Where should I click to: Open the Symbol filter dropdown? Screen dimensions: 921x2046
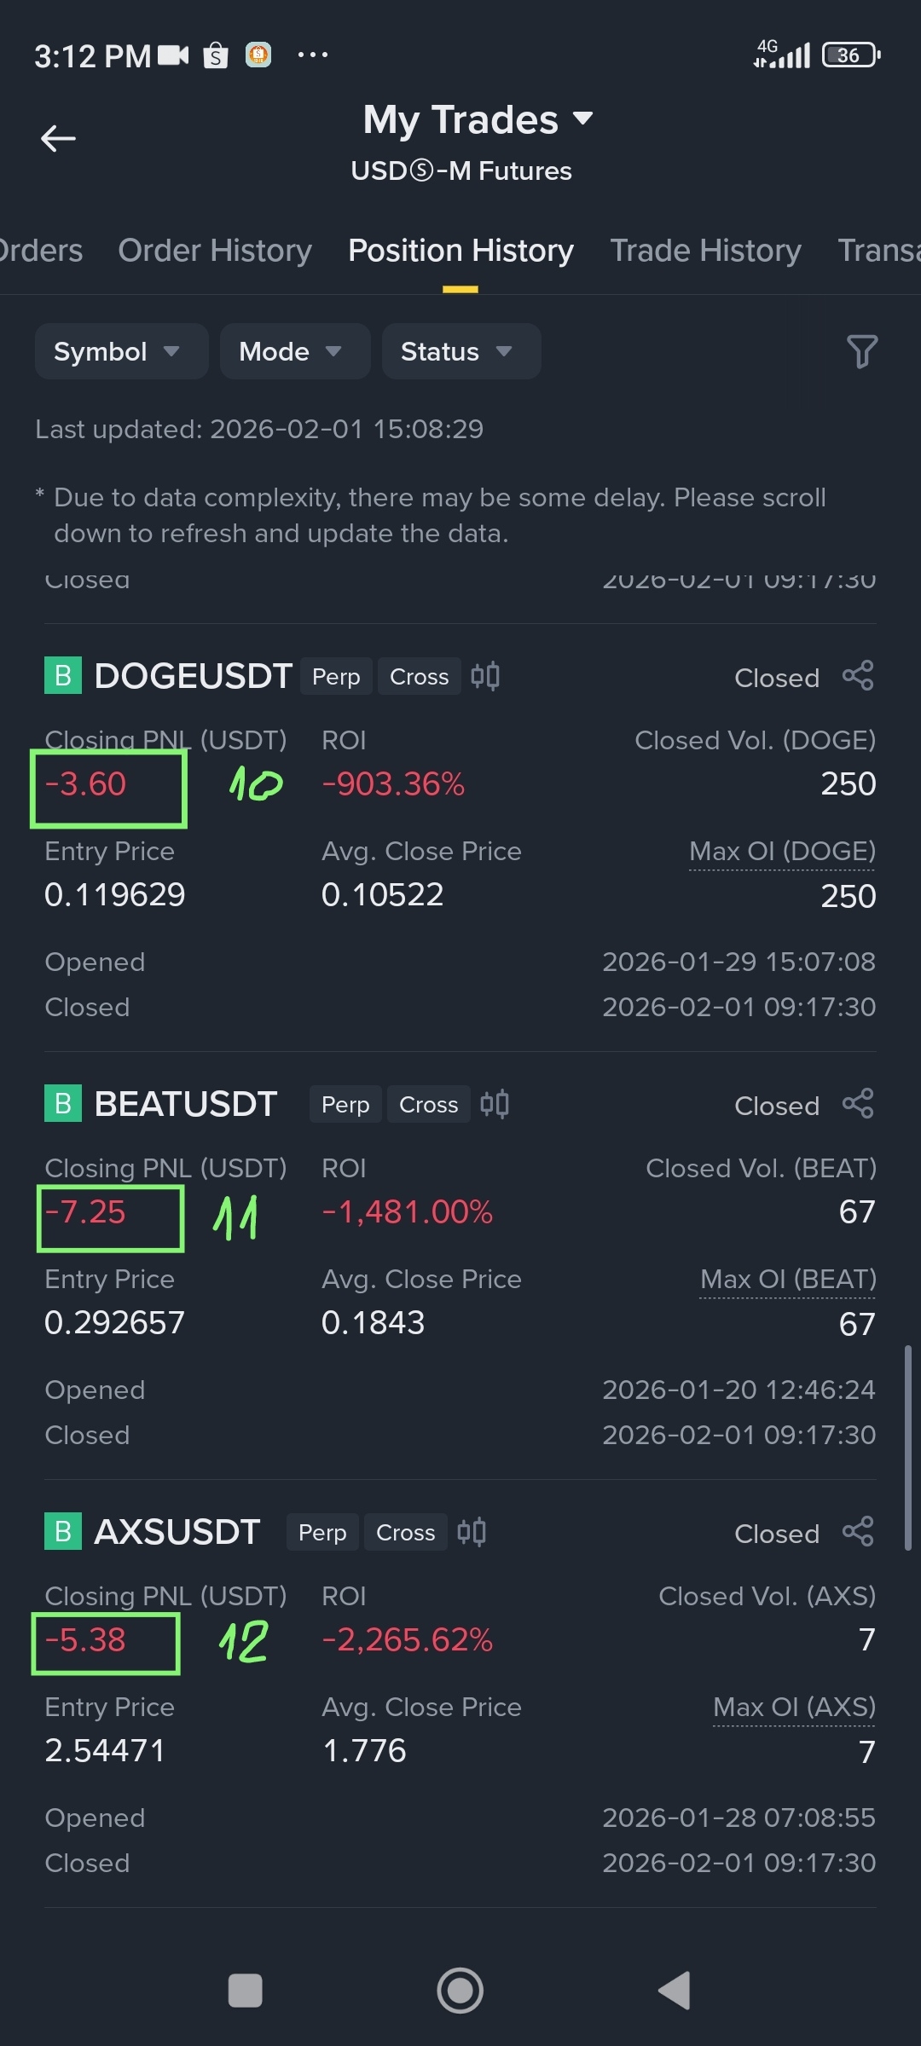pyautogui.click(x=121, y=351)
